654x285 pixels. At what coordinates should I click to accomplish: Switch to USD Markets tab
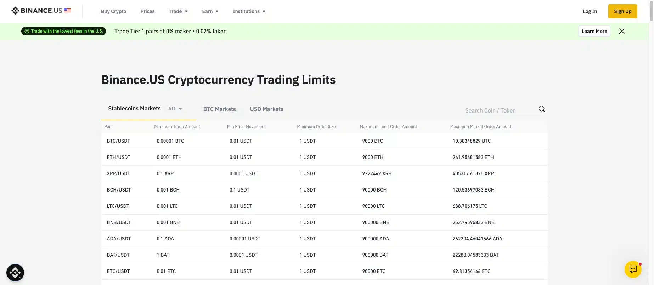[x=267, y=109]
